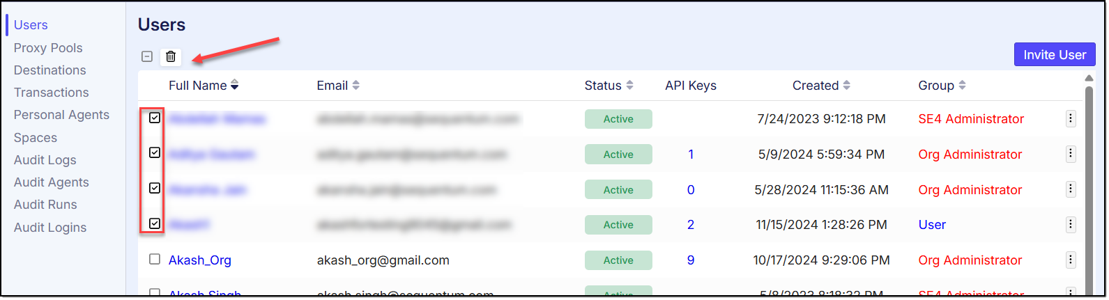Sort users by Status column
This screenshot has height=300, width=1109.
pyautogui.click(x=629, y=86)
